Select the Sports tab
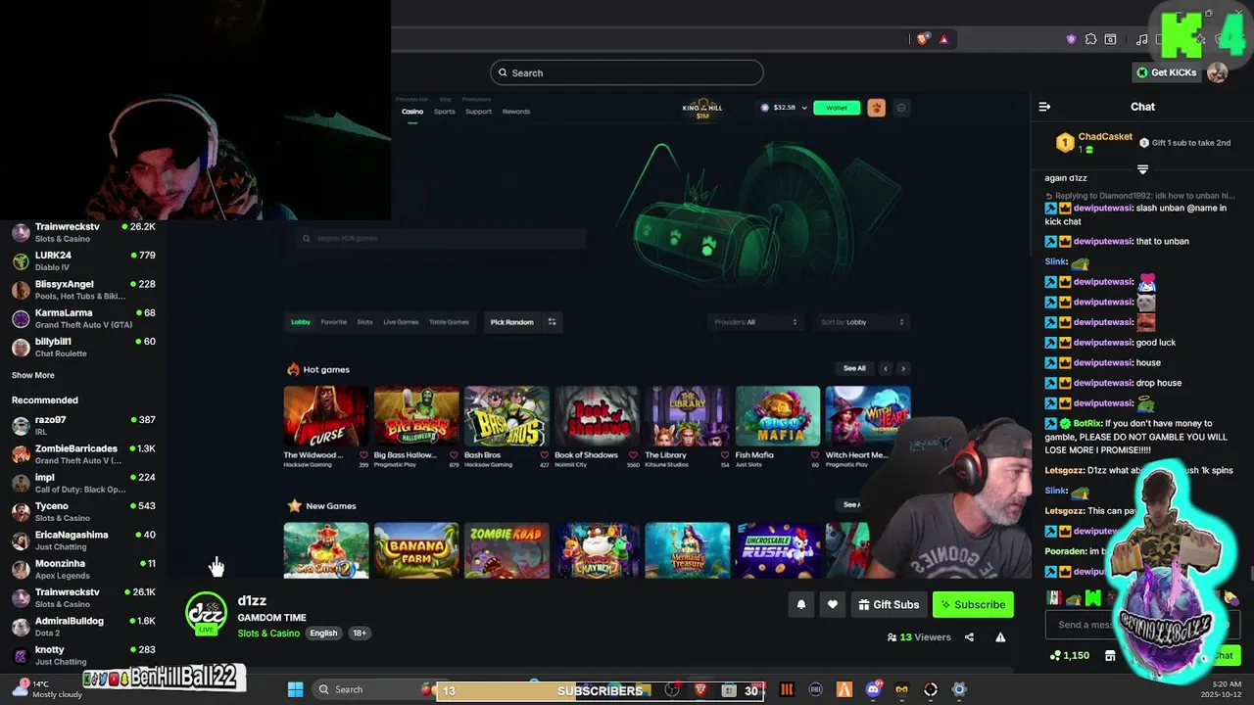The height and width of the screenshot is (705, 1254). coord(445,112)
